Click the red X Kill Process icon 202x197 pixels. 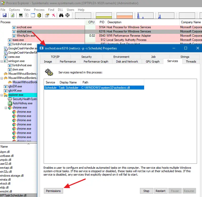pyautogui.click(x=53, y=15)
